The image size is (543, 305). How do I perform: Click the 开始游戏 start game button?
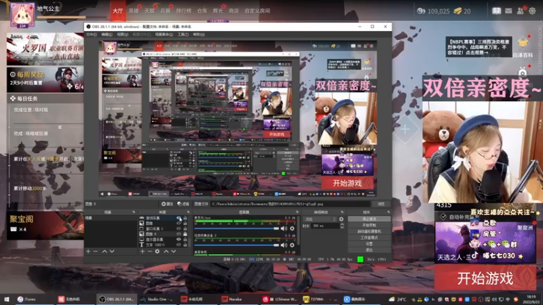(485, 279)
